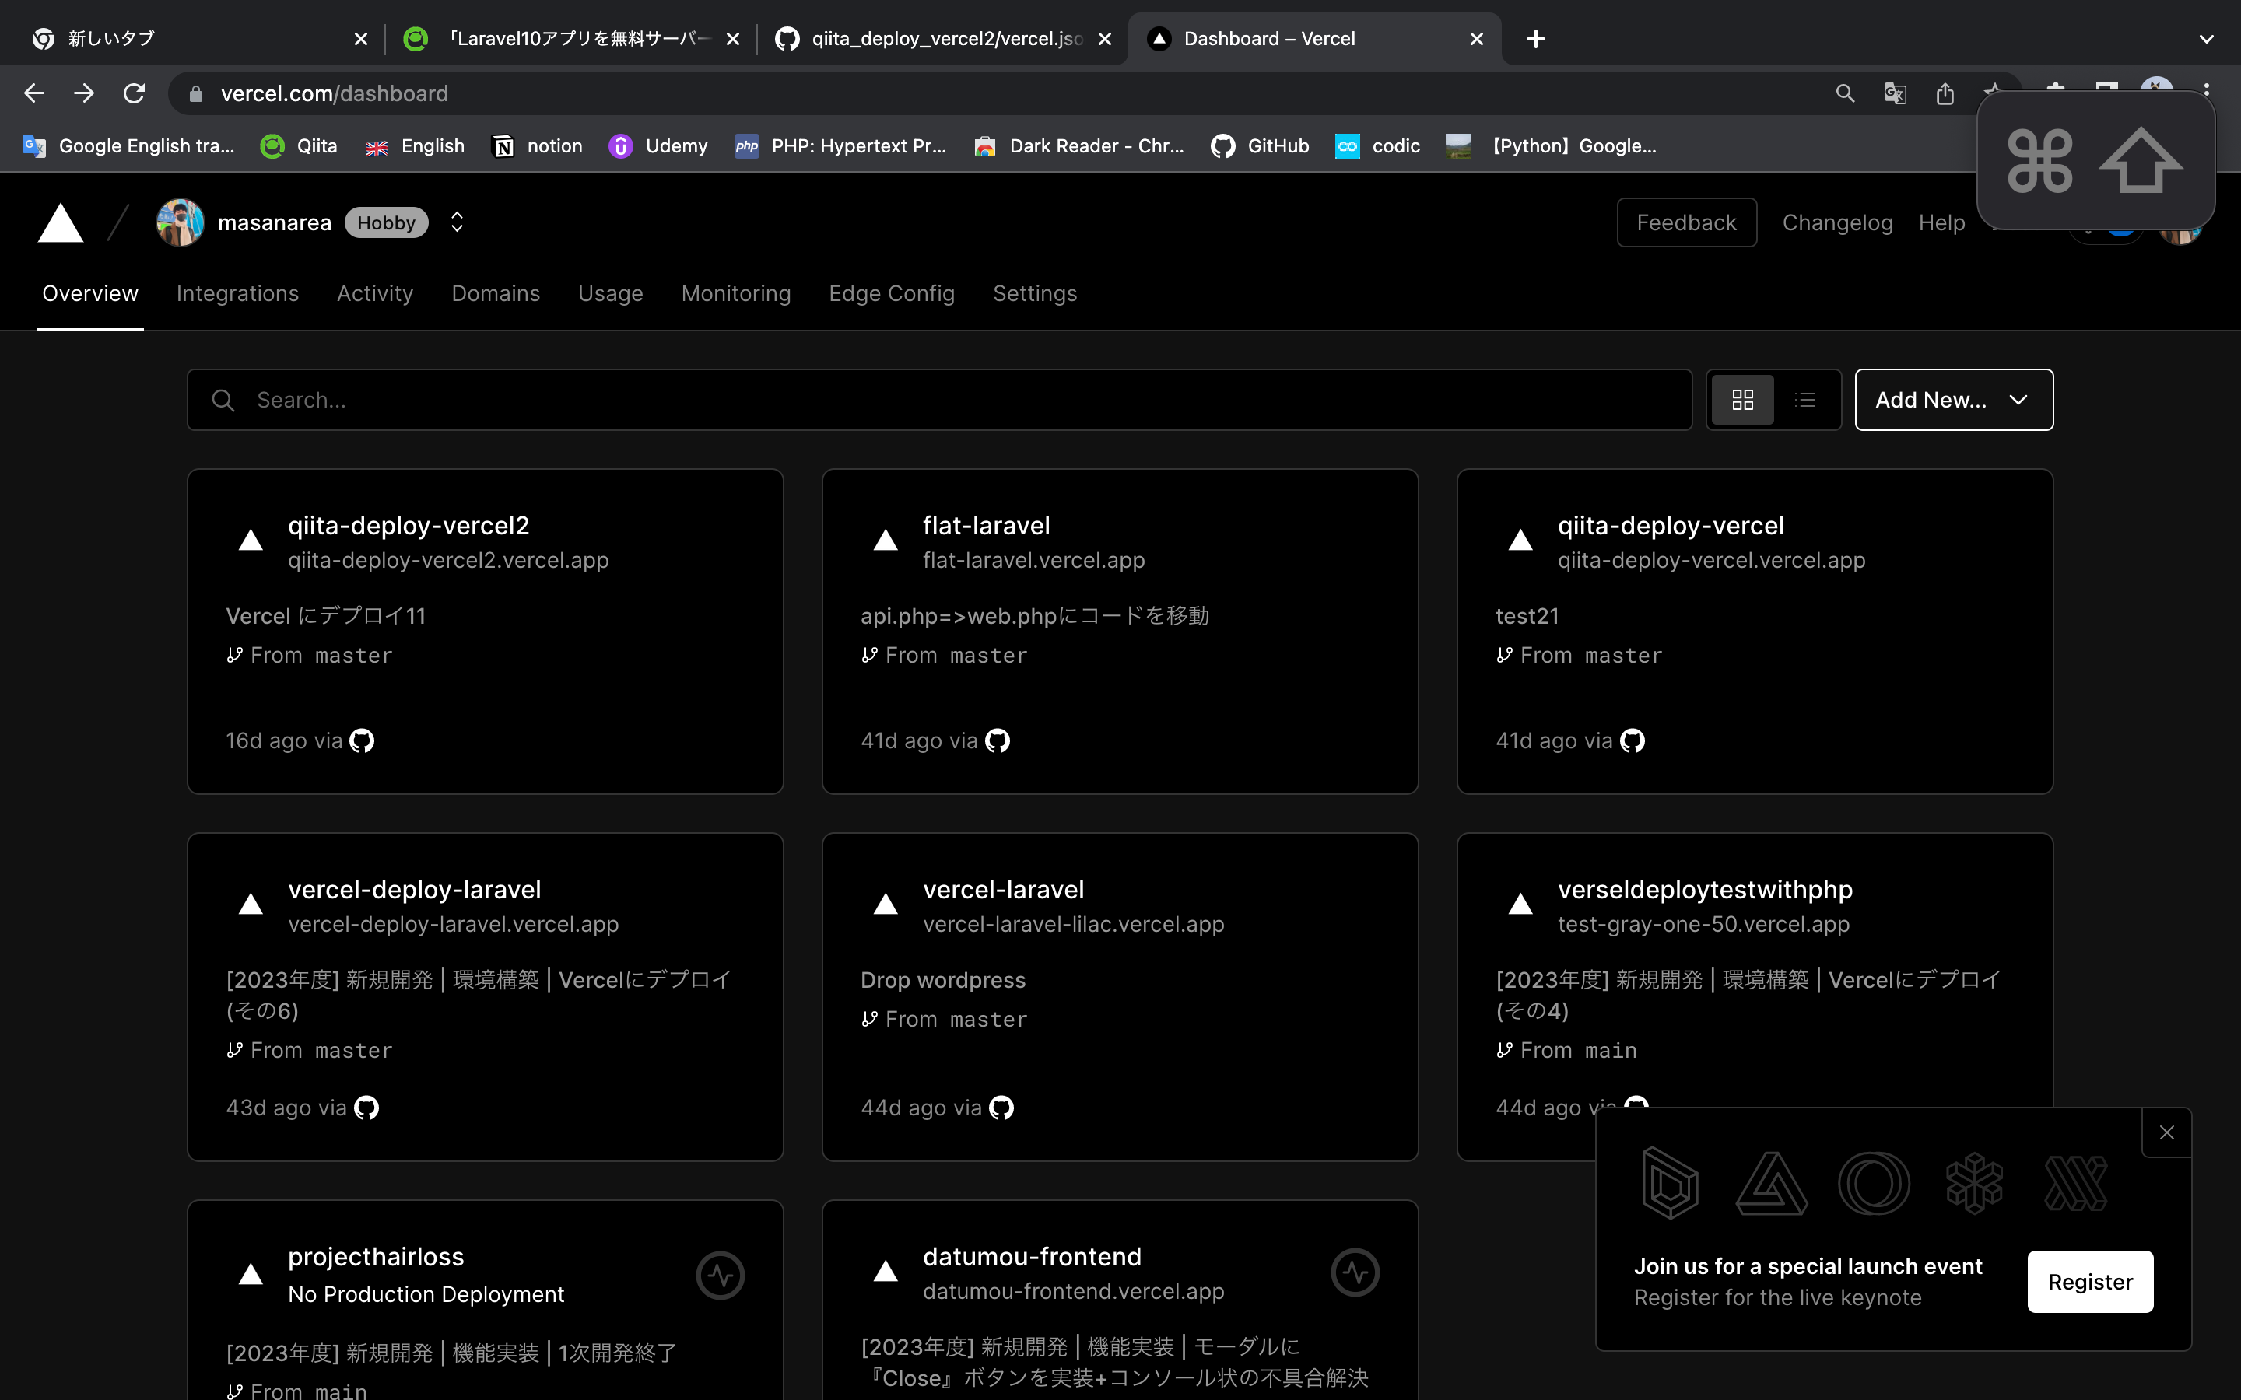Image resolution: width=2241 pixels, height=1400 pixels.
Task: Click the activity pulse icon on projecthairloss card
Action: 721,1276
